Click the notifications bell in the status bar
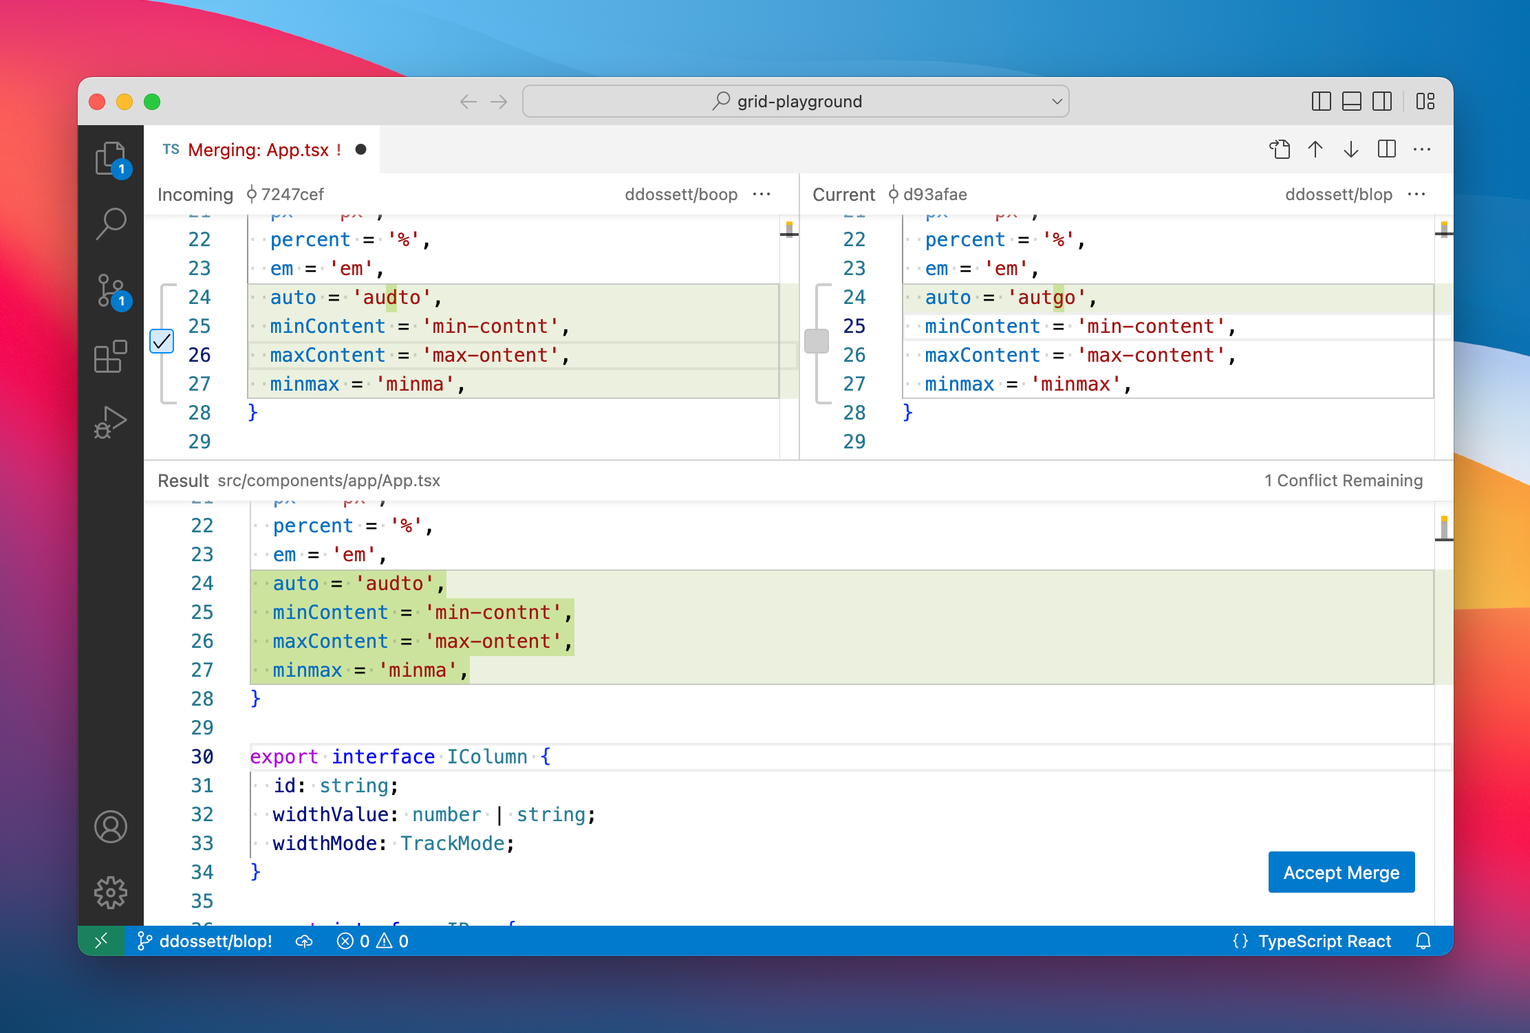The image size is (1530, 1033). [x=1423, y=941]
